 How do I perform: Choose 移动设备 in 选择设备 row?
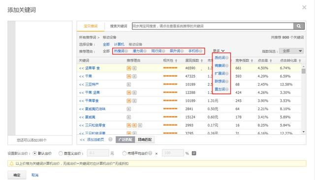[135, 44]
